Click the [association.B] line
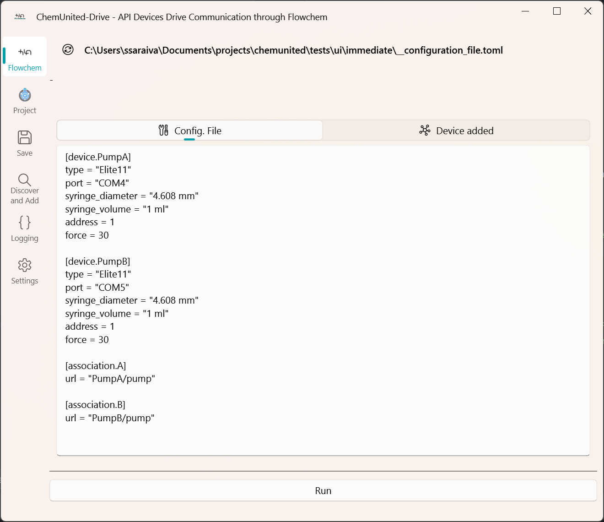The width and height of the screenshot is (604, 522). coord(95,405)
